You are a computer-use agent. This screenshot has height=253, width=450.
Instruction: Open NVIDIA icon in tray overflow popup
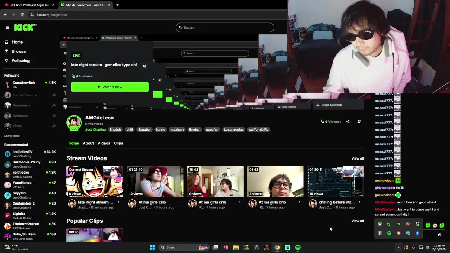coord(398,224)
